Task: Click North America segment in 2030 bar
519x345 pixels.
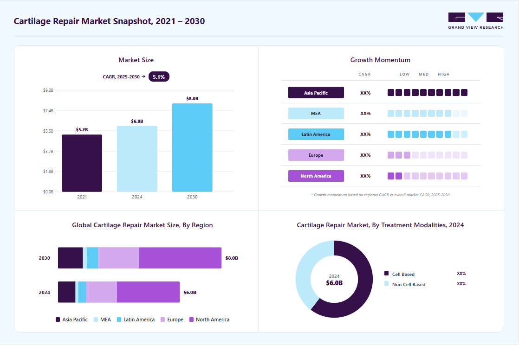Action: tap(180, 258)
